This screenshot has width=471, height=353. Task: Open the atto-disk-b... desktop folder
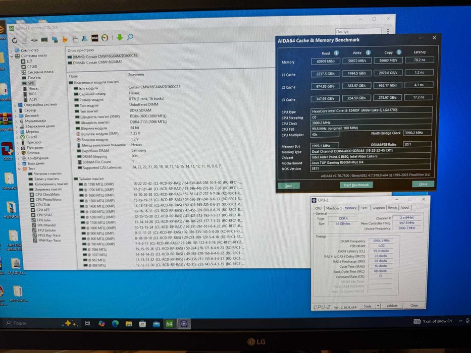(18, 293)
